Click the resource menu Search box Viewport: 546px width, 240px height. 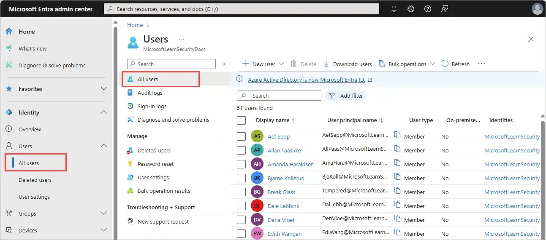(x=171, y=64)
